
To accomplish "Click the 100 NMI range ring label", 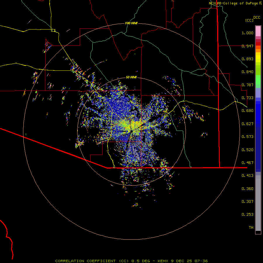I will [x=131, y=23].
